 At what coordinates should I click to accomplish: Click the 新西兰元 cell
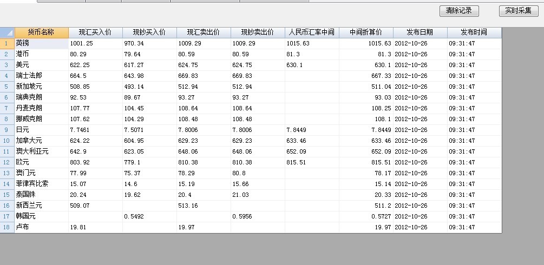pyautogui.click(x=42, y=206)
